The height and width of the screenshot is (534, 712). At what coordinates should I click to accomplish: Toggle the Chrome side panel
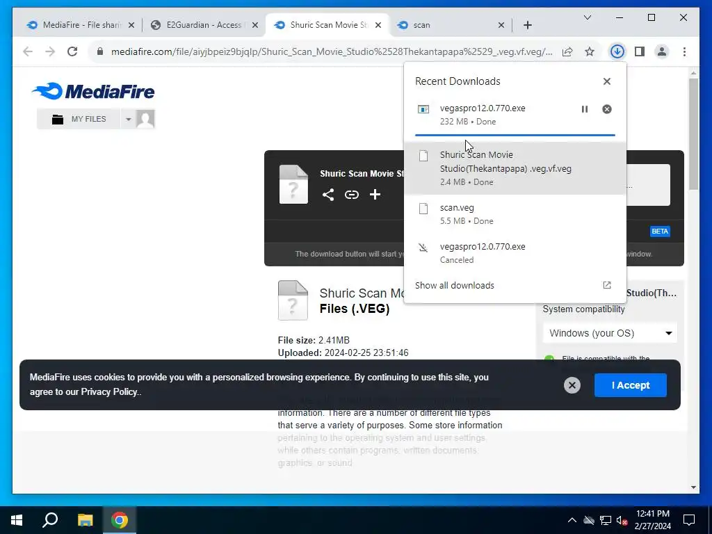pyautogui.click(x=640, y=51)
